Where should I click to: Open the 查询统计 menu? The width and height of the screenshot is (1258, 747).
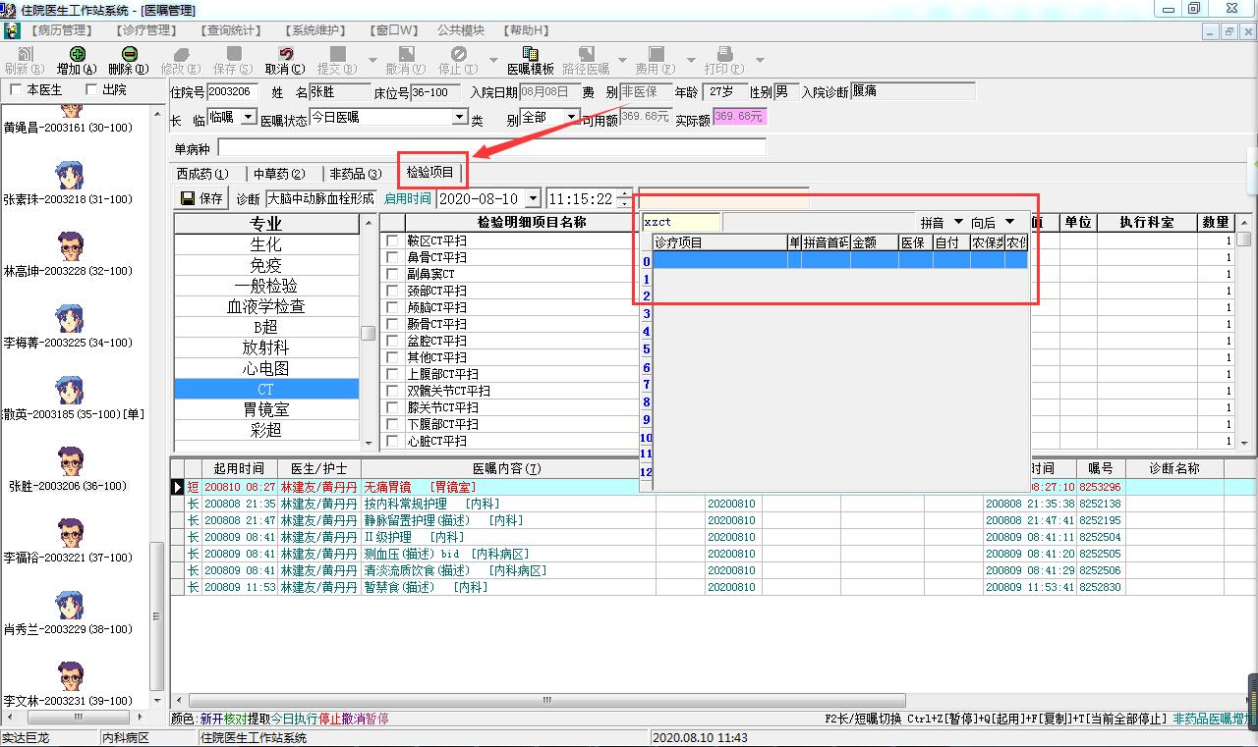tap(231, 30)
